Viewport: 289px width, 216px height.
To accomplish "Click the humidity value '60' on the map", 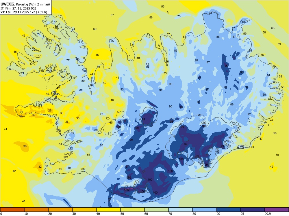I will click(x=95, y=29).
